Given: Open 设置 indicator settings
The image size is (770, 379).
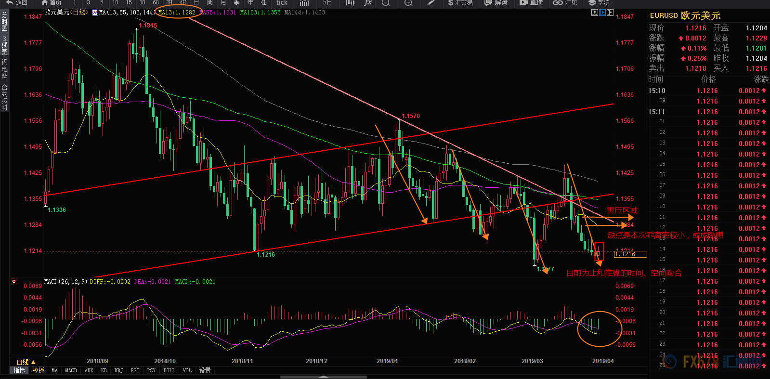Looking at the screenshot, I should pyautogui.click(x=205, y=370).
